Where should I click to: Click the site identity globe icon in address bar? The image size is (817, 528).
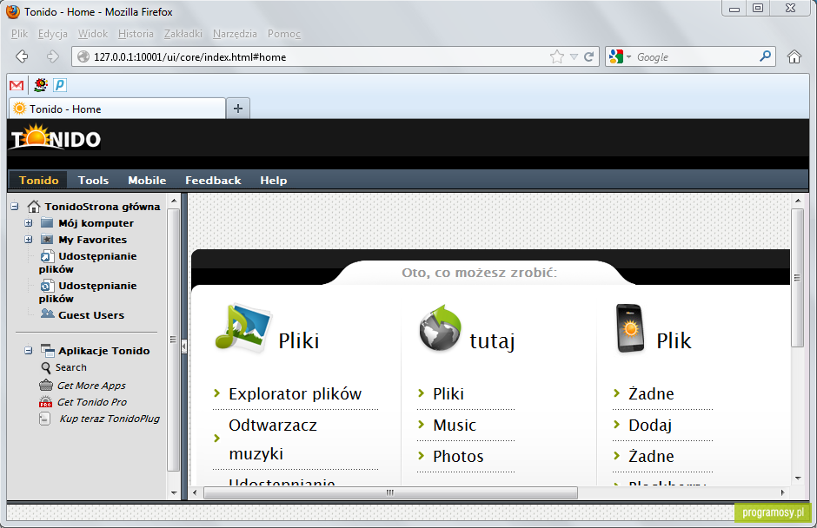click(83, 56)
